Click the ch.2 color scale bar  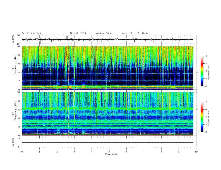(202, 117)
